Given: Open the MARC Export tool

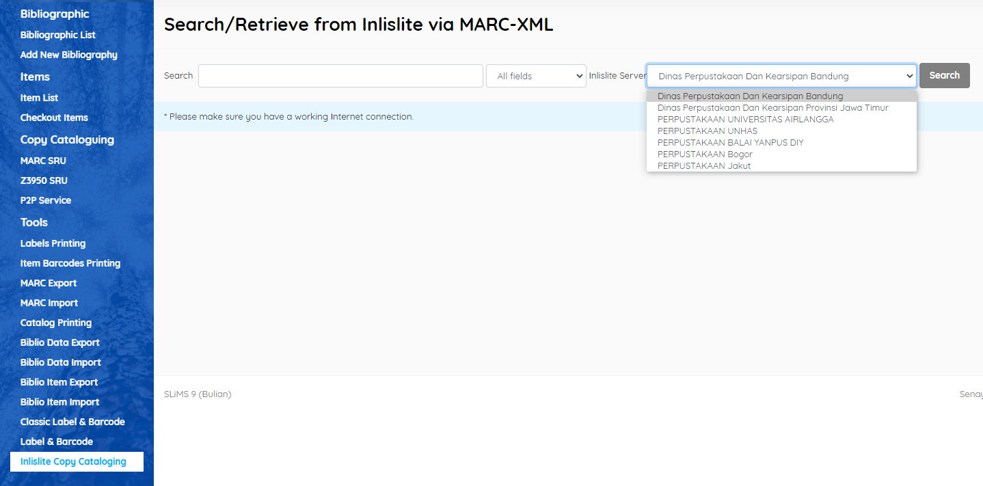Looking at the screenshot, I should [x=48, y=282].
